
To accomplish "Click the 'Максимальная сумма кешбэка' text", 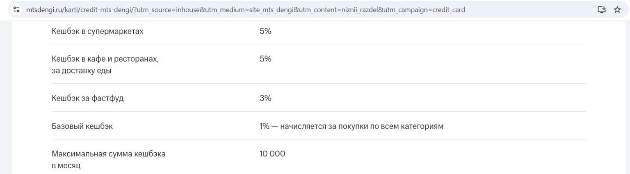I will point(109,154).
